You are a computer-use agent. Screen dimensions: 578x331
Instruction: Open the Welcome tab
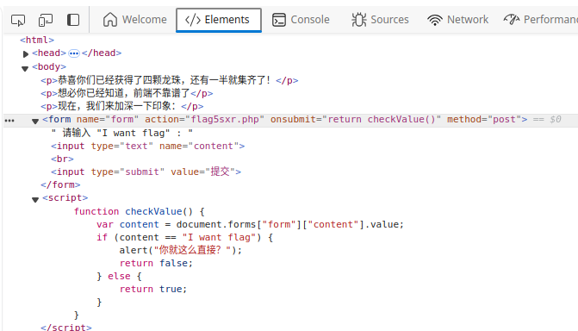(x=134, y=20)
